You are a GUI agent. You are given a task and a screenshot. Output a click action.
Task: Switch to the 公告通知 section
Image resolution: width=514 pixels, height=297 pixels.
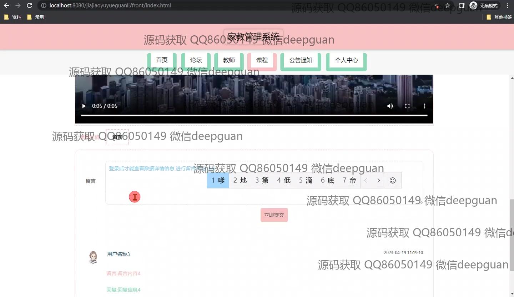(x=301, y=60)
